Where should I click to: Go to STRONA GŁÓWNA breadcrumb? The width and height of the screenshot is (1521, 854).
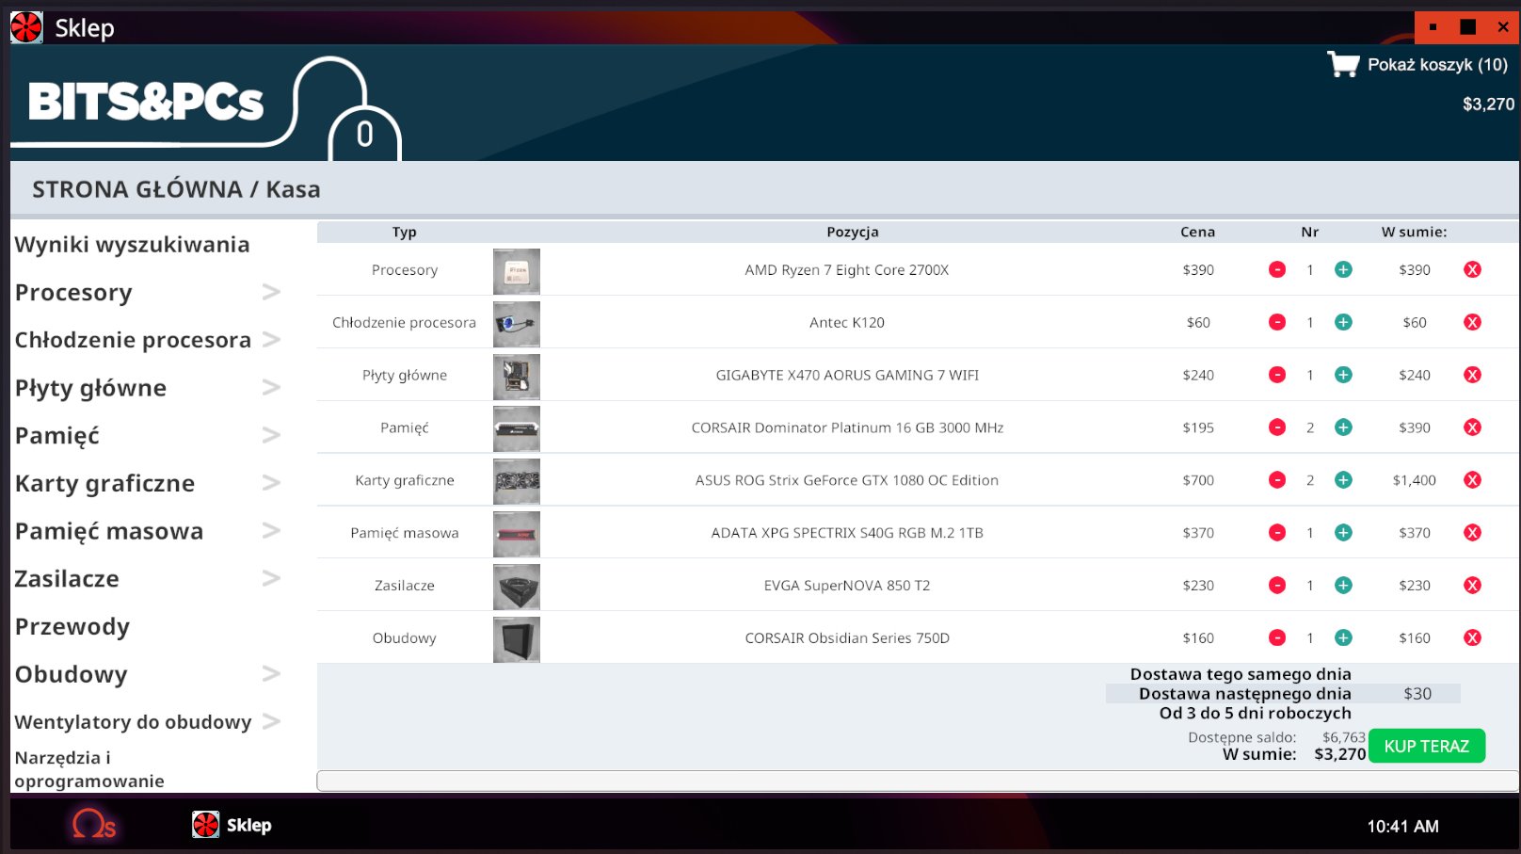pyautogui.click(x=137, y=189)
